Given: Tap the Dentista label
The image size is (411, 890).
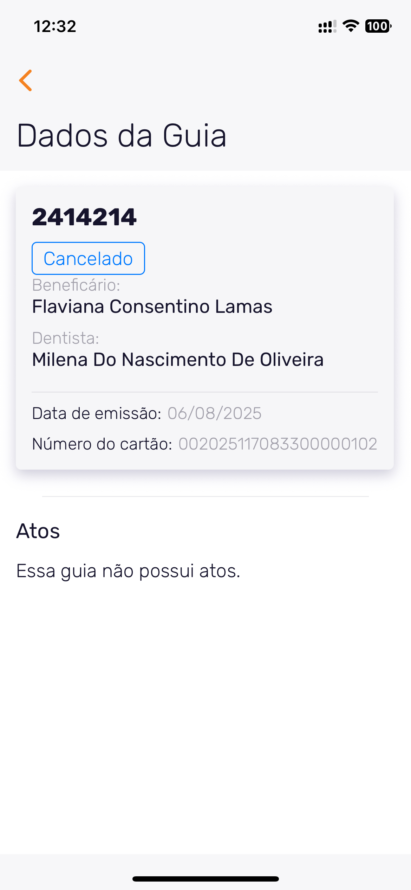Looking at the screenshot, I should pyautogui.click(x=66, y=338).
